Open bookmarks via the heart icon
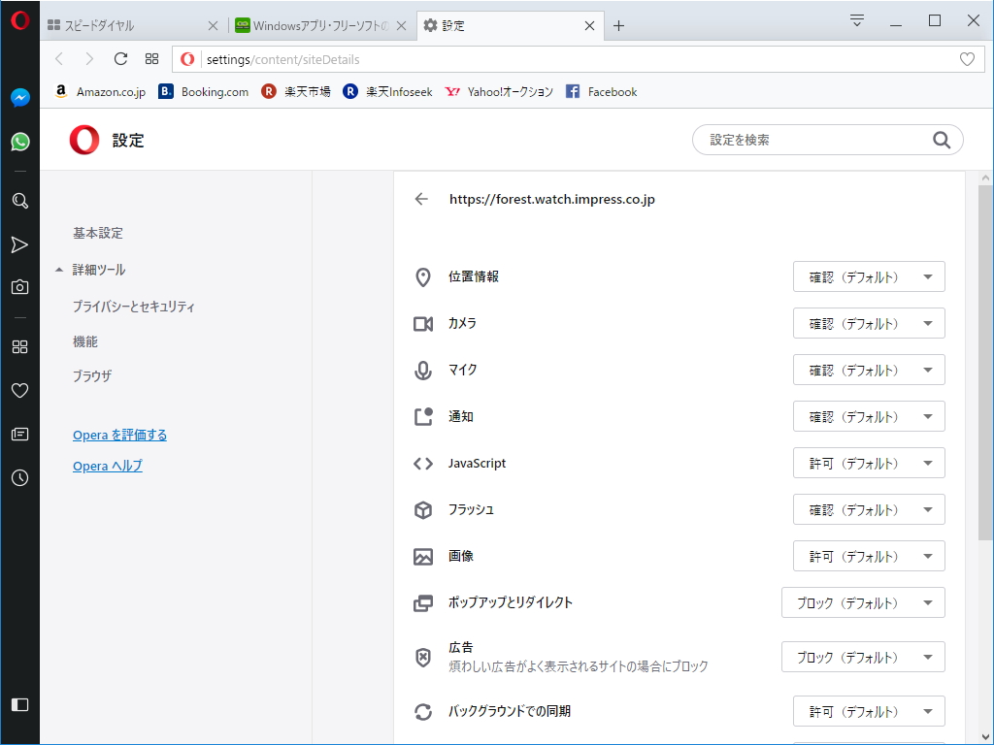Viewport: 994px width, 745px height. [x=19, y=390]
